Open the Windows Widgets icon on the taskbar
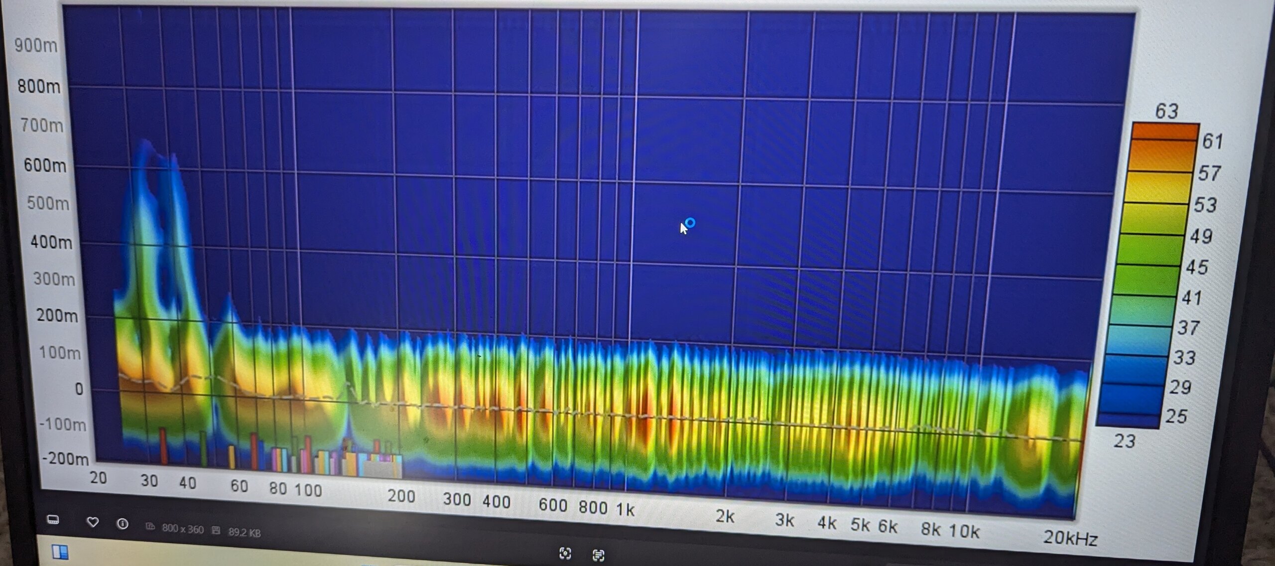This screenshot has width=1275, height=566. (x=60, y=552)
